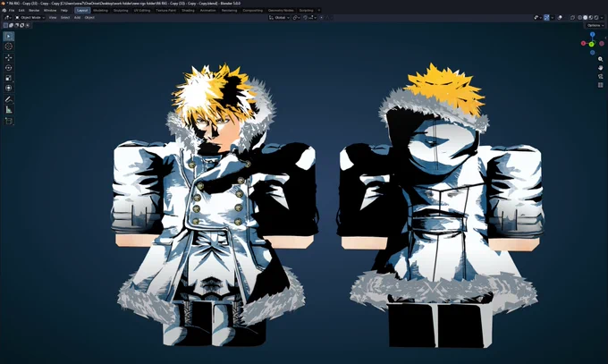Switch to solid viewport shading
Screen dimensions: 608x364
(x=585, y=18)
